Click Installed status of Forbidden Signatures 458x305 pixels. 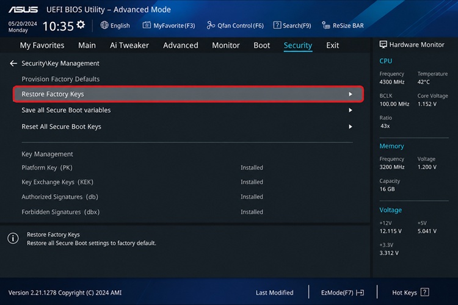[252, 212]
